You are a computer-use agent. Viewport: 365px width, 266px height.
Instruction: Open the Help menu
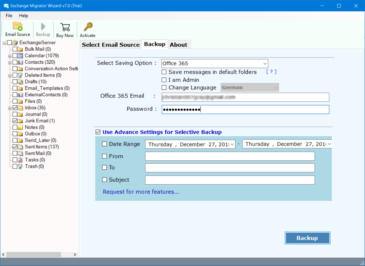pos(24,16)
